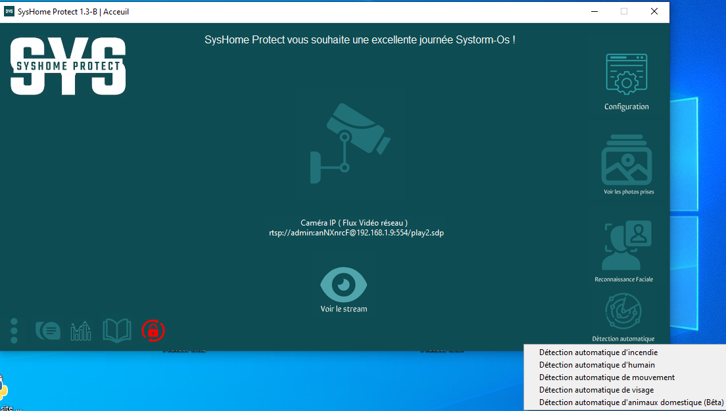
Task: Open the Reconnaissance Faciale icon
Action: click(x=627, y=245)
